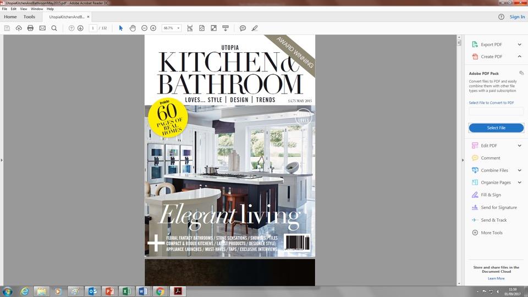This screenshot has height=297, width=528.
Task: Expand the left navigation pane arrow
Action: coord(2,160)
